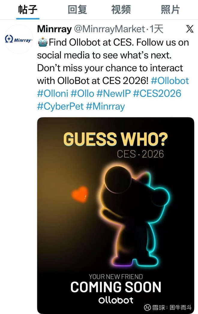
Task: Tap the #Minrray hashtag
Action: click(105, 106)
